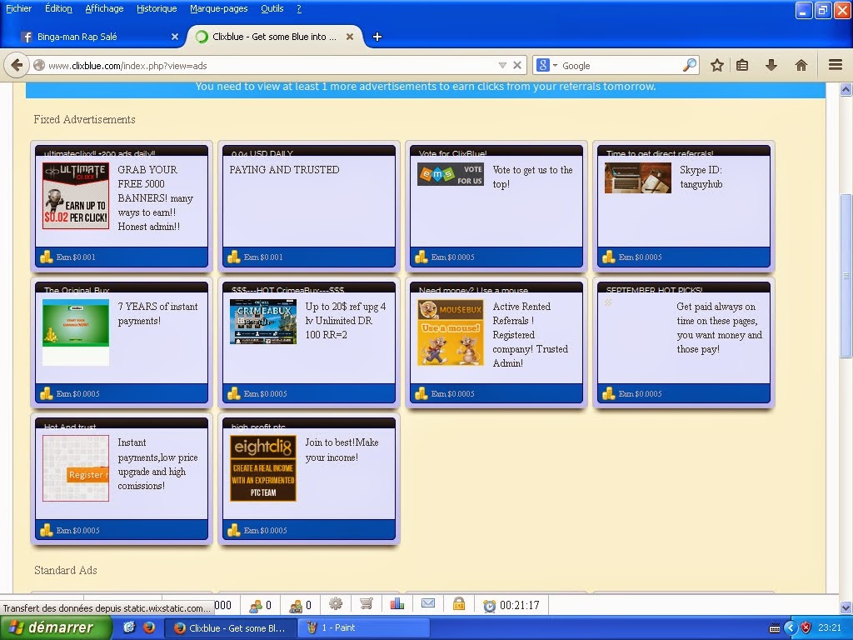Open the Join to best! Make your income ad
The image size is (853, 640).
click(342, 449)
